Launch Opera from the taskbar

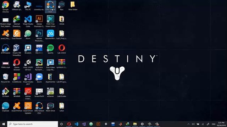coord(69,124)
